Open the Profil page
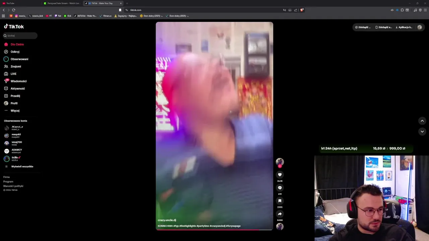429x241 pixels. click(11, 103)
